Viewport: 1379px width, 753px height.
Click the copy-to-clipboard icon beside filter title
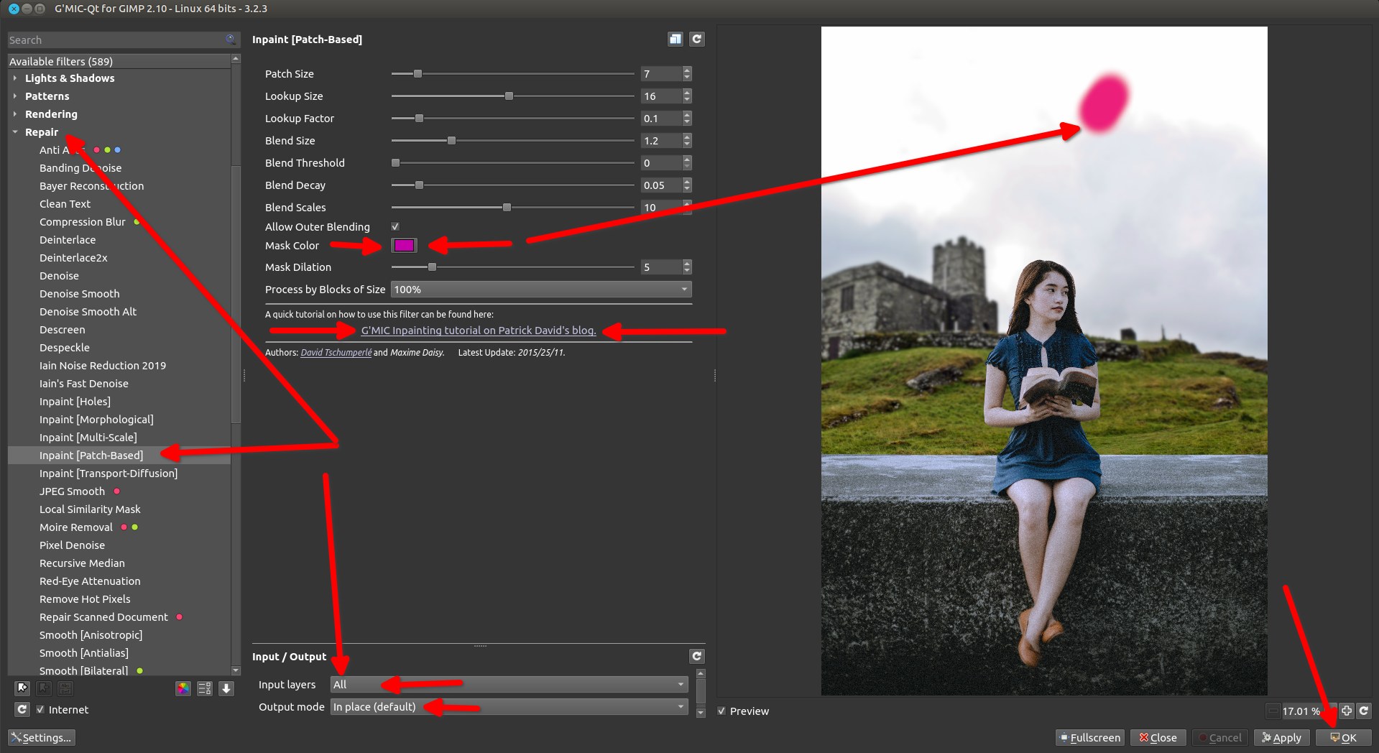[675, 40]
